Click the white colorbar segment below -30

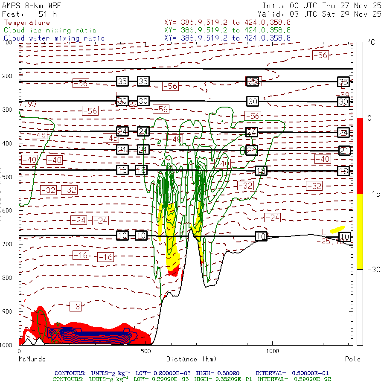[360, 307]
